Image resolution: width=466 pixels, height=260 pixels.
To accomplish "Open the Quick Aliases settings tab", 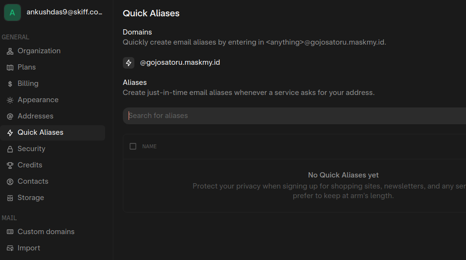I will click(x=40, y=132).
